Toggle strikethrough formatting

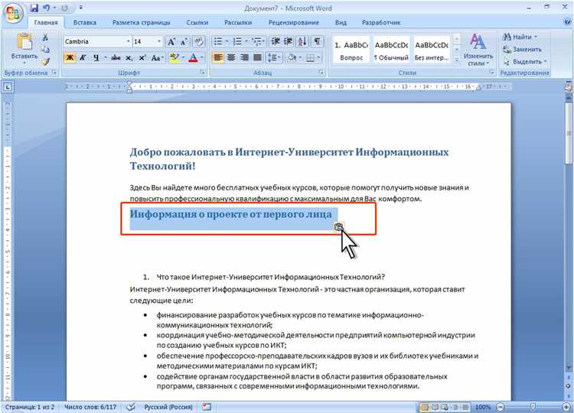pyautogui.click(x=116, y=58)
